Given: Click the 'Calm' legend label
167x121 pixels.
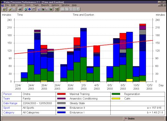Looking at the screenshot, I should point(127,99).
